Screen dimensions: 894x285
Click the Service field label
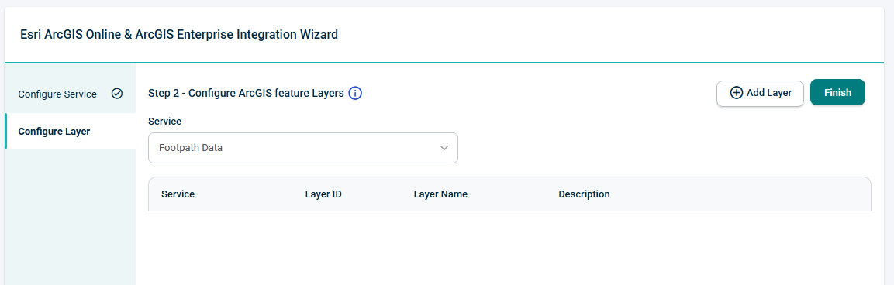tap(165, 122)
